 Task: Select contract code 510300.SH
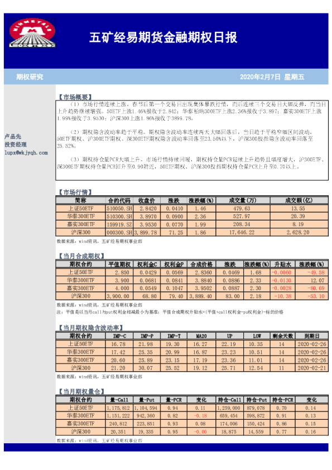119,217
